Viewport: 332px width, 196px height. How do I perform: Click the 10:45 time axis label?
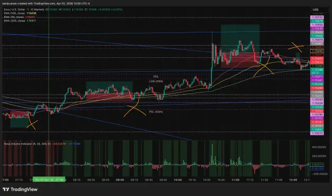221,180
